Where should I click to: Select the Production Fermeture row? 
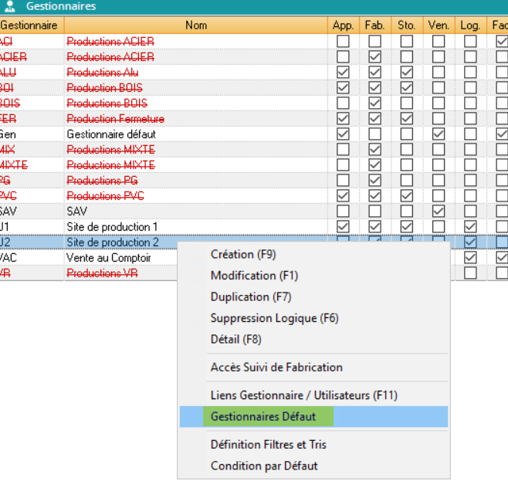(116, 119)
